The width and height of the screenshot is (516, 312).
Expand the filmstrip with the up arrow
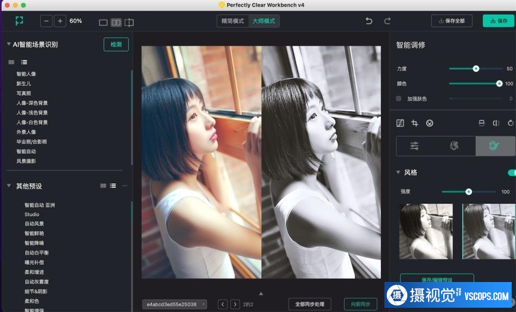coord(261,293)
